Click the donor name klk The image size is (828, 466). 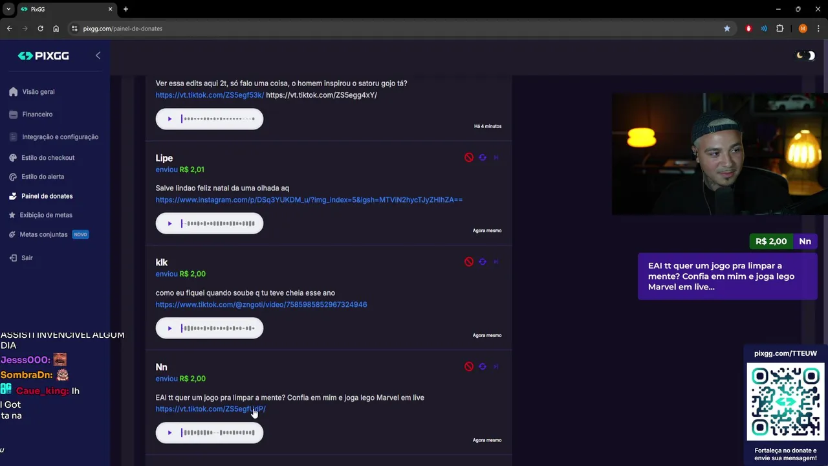pyautogui.click(x=161, y=262)
